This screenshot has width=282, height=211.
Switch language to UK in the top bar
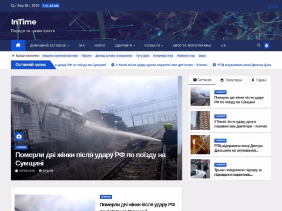pyautogui.click(x=276, y=6)
